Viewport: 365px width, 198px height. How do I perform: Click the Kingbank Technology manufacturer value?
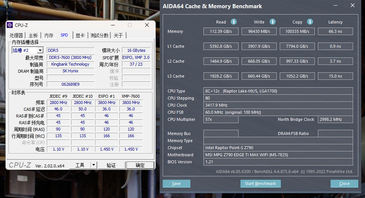click(70, 64)
